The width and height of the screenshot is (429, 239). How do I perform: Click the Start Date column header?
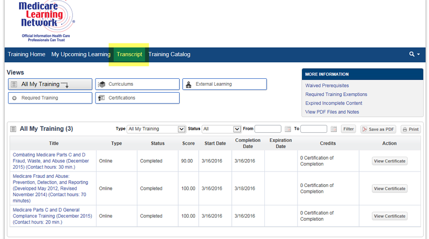215,143
